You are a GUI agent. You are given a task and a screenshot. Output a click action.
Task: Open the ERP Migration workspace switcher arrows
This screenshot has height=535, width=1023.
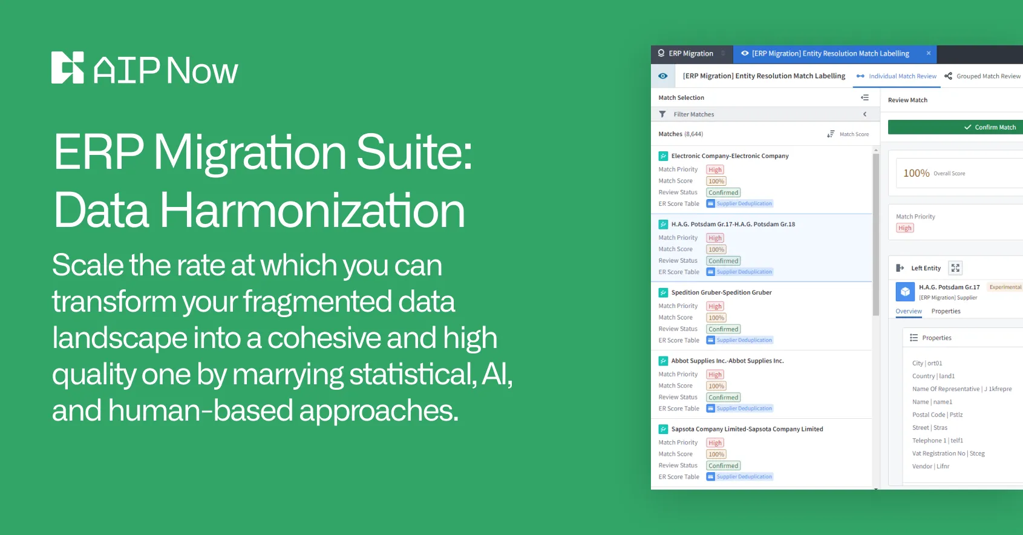pos(723,53)
